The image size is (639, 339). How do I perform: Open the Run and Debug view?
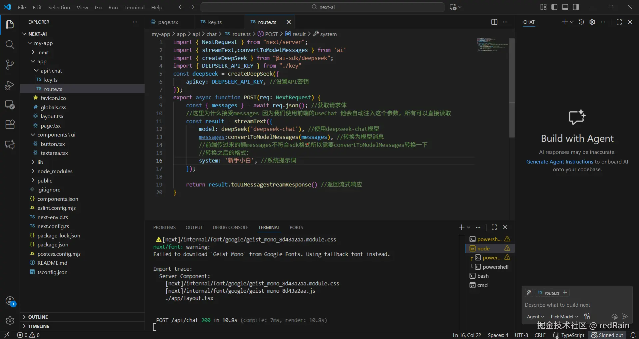click(10, 85)
